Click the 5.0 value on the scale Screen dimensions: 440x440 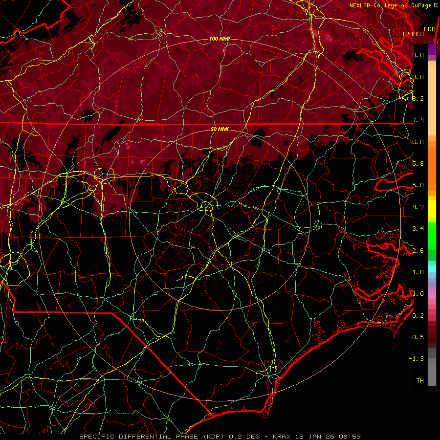(x=418, y=185)
